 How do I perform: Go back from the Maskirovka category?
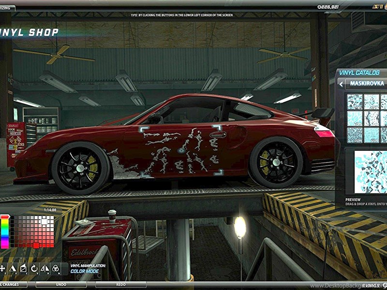(341, 84)
